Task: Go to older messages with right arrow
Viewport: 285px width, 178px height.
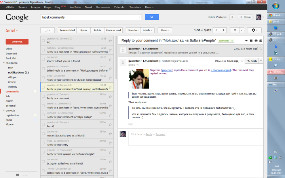Action: (223, 30)
